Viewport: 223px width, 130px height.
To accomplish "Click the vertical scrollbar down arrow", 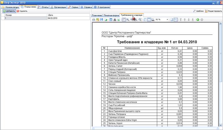I will 221,125.
